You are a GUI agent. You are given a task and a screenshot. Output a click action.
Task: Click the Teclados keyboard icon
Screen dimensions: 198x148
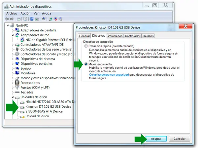pyautogui.click(x=17, y=92)
